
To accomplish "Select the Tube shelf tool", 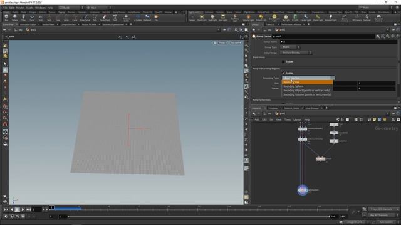I will click(23, 17).
